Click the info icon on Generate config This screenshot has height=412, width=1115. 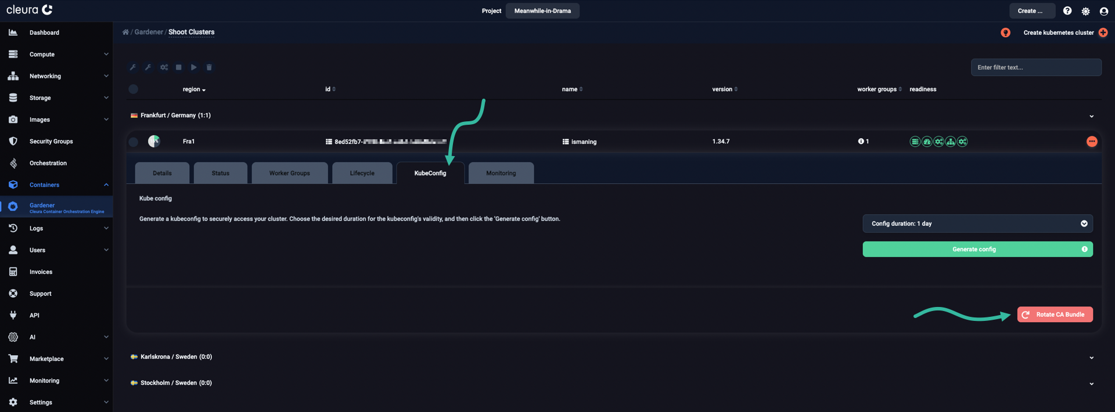pos(1084,249)
